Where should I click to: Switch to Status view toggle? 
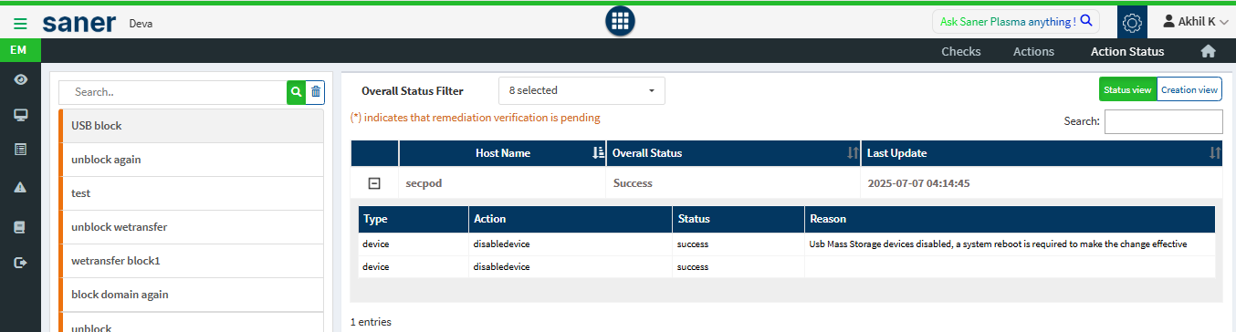tap(1127, 89)
